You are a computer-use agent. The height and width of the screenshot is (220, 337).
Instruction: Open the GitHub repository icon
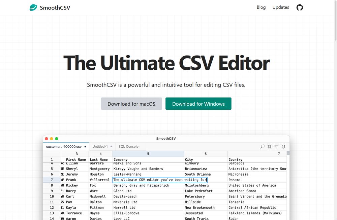[300, 7]
